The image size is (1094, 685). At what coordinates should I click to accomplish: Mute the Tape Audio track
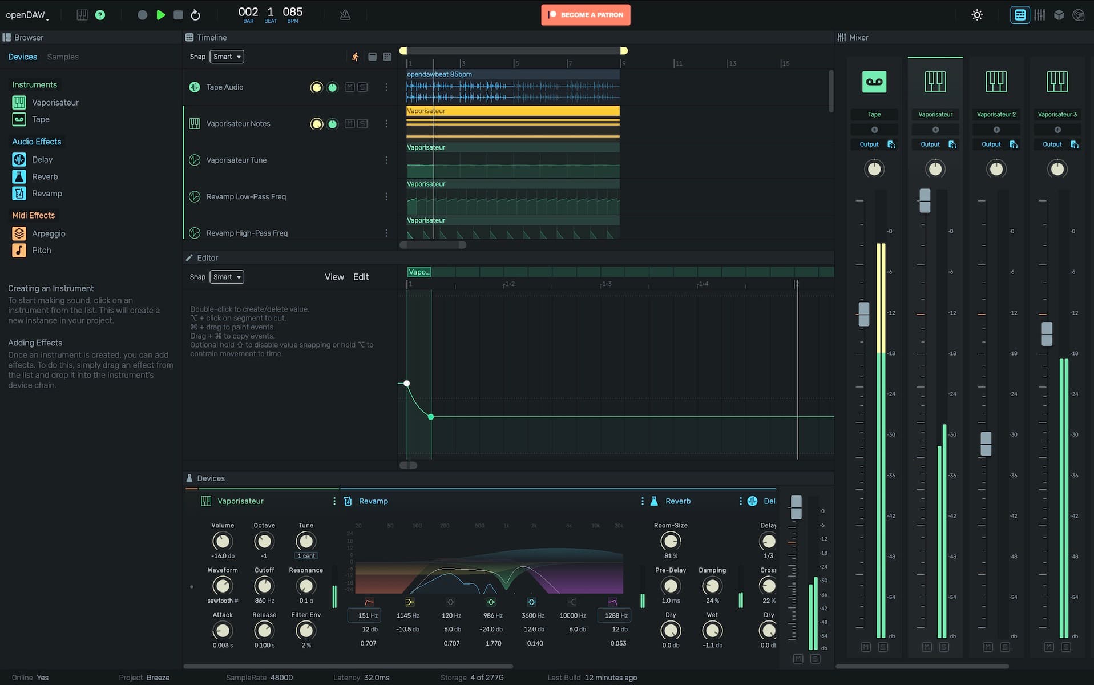click(x=349, y=87)
